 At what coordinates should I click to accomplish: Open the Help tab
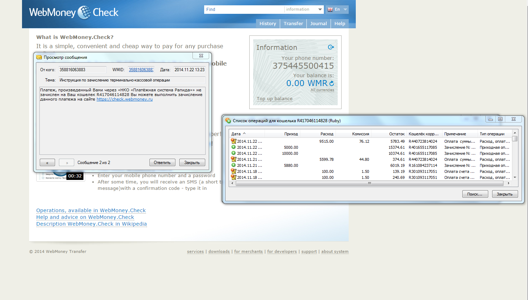[x=340, y=24]
